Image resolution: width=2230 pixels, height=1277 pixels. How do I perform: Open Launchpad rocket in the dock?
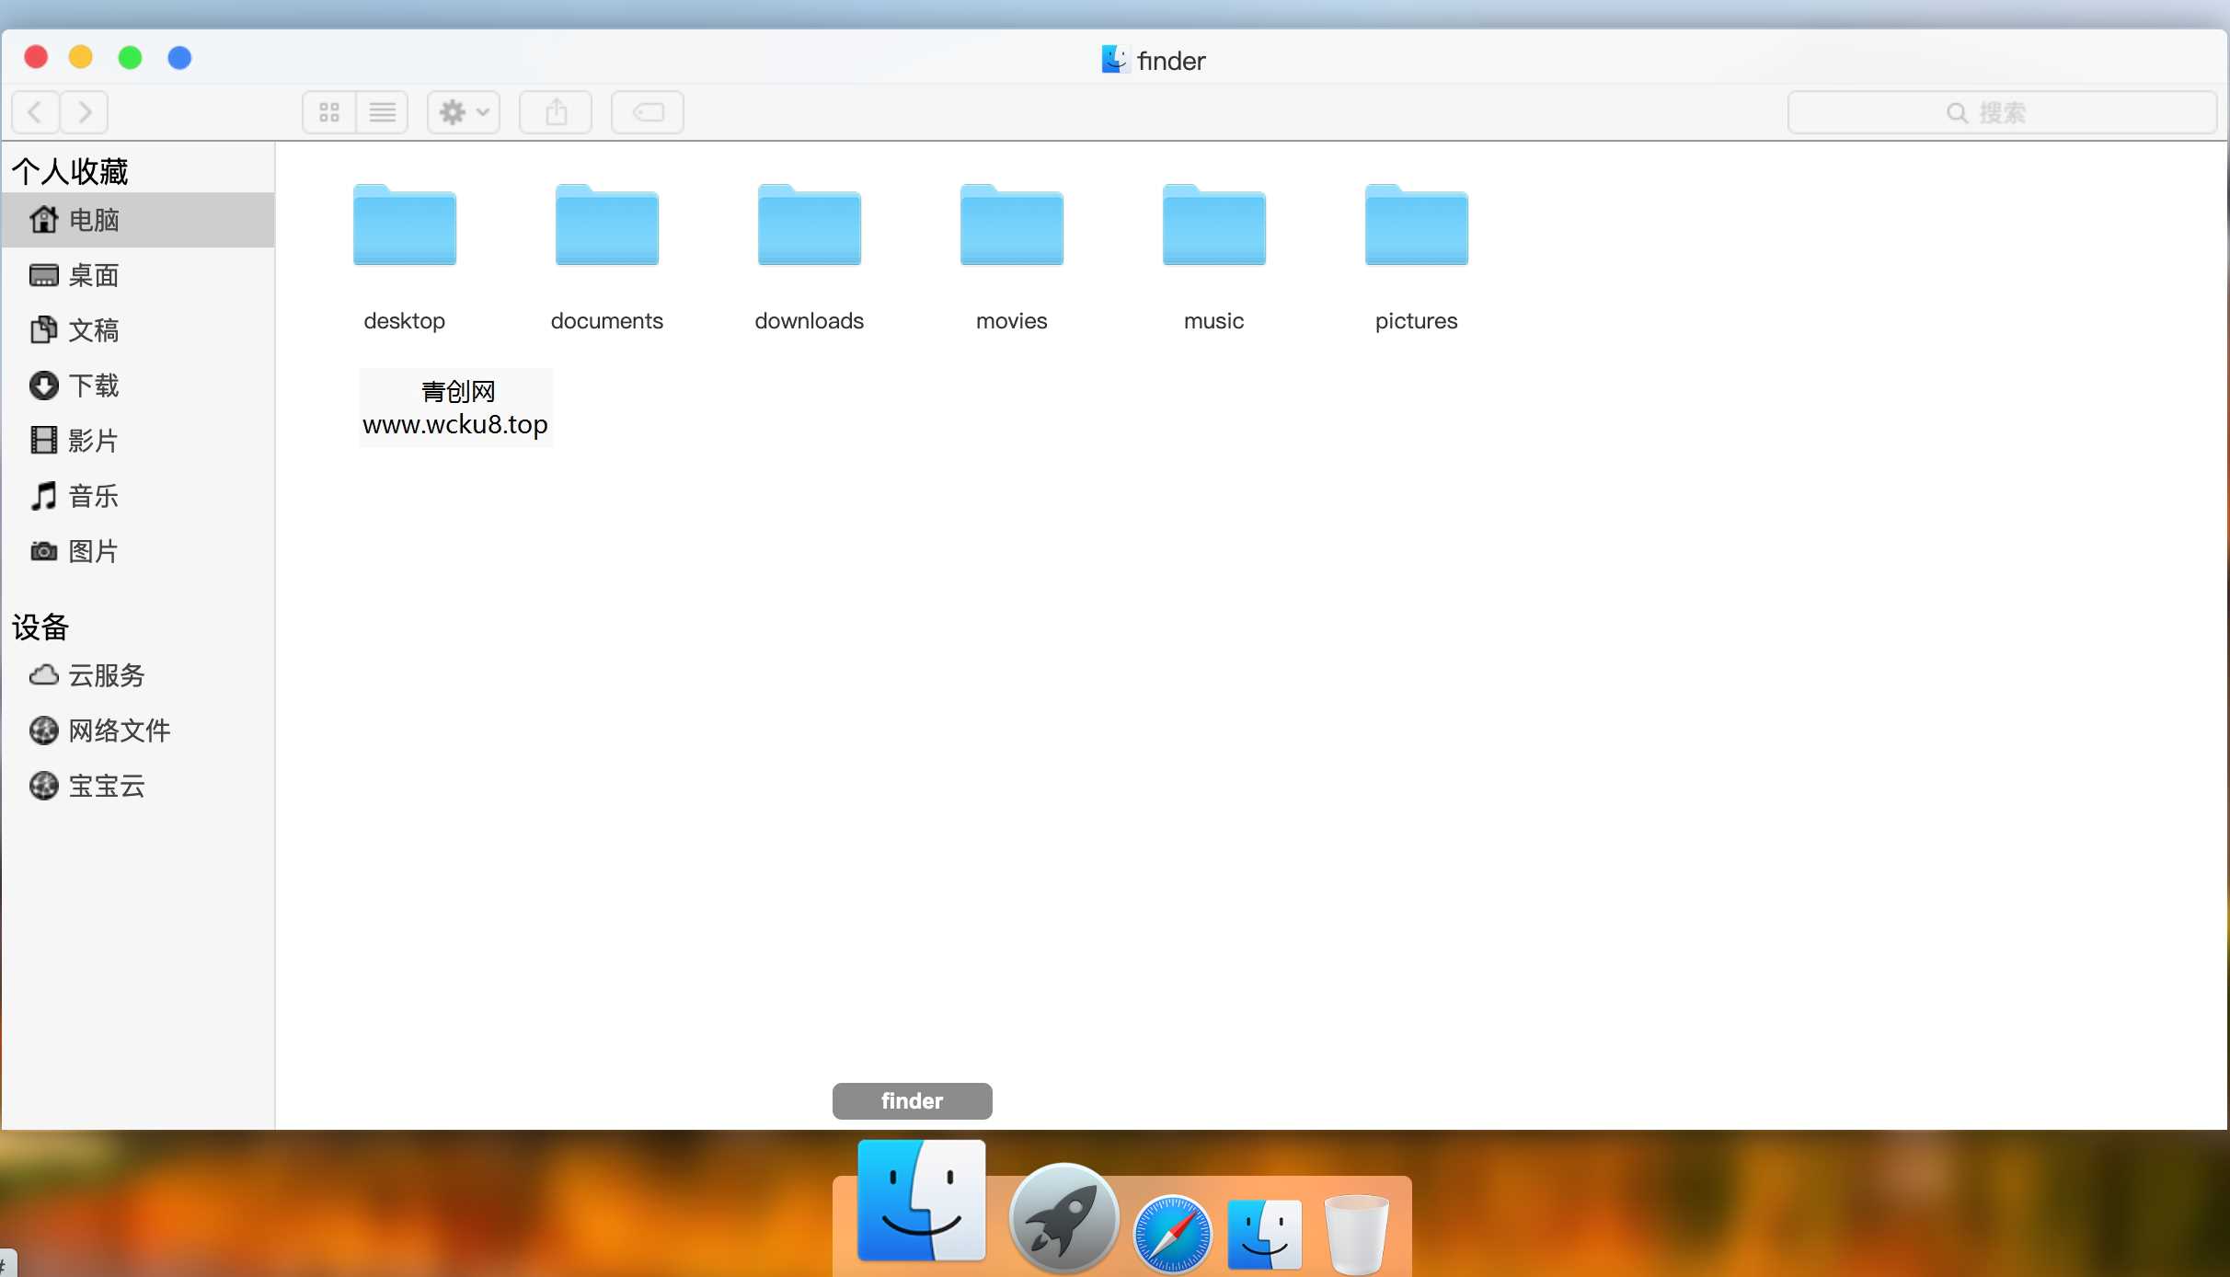click(x=1063, y=1219)
